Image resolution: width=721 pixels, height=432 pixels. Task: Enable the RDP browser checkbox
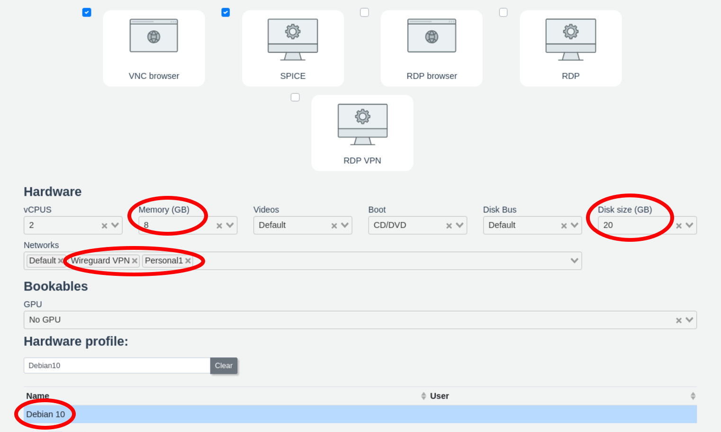click(x=364, y=12)
